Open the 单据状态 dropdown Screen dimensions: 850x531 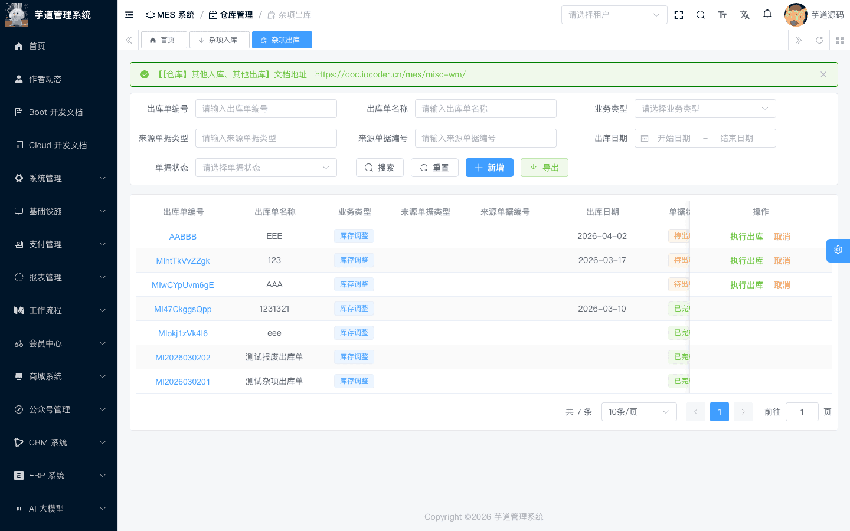(x=266, y=168)
